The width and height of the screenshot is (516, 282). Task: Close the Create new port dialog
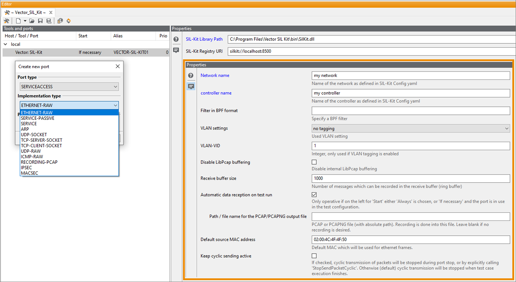tap(118, 67)
